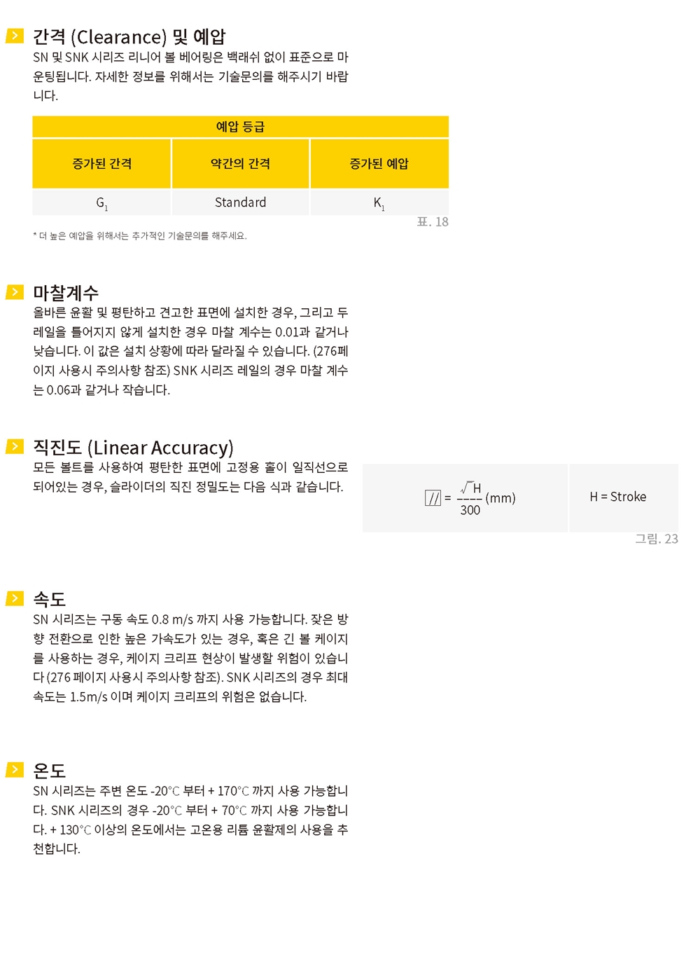Click the footnote about 더 높은 예압

click(140, 236)
